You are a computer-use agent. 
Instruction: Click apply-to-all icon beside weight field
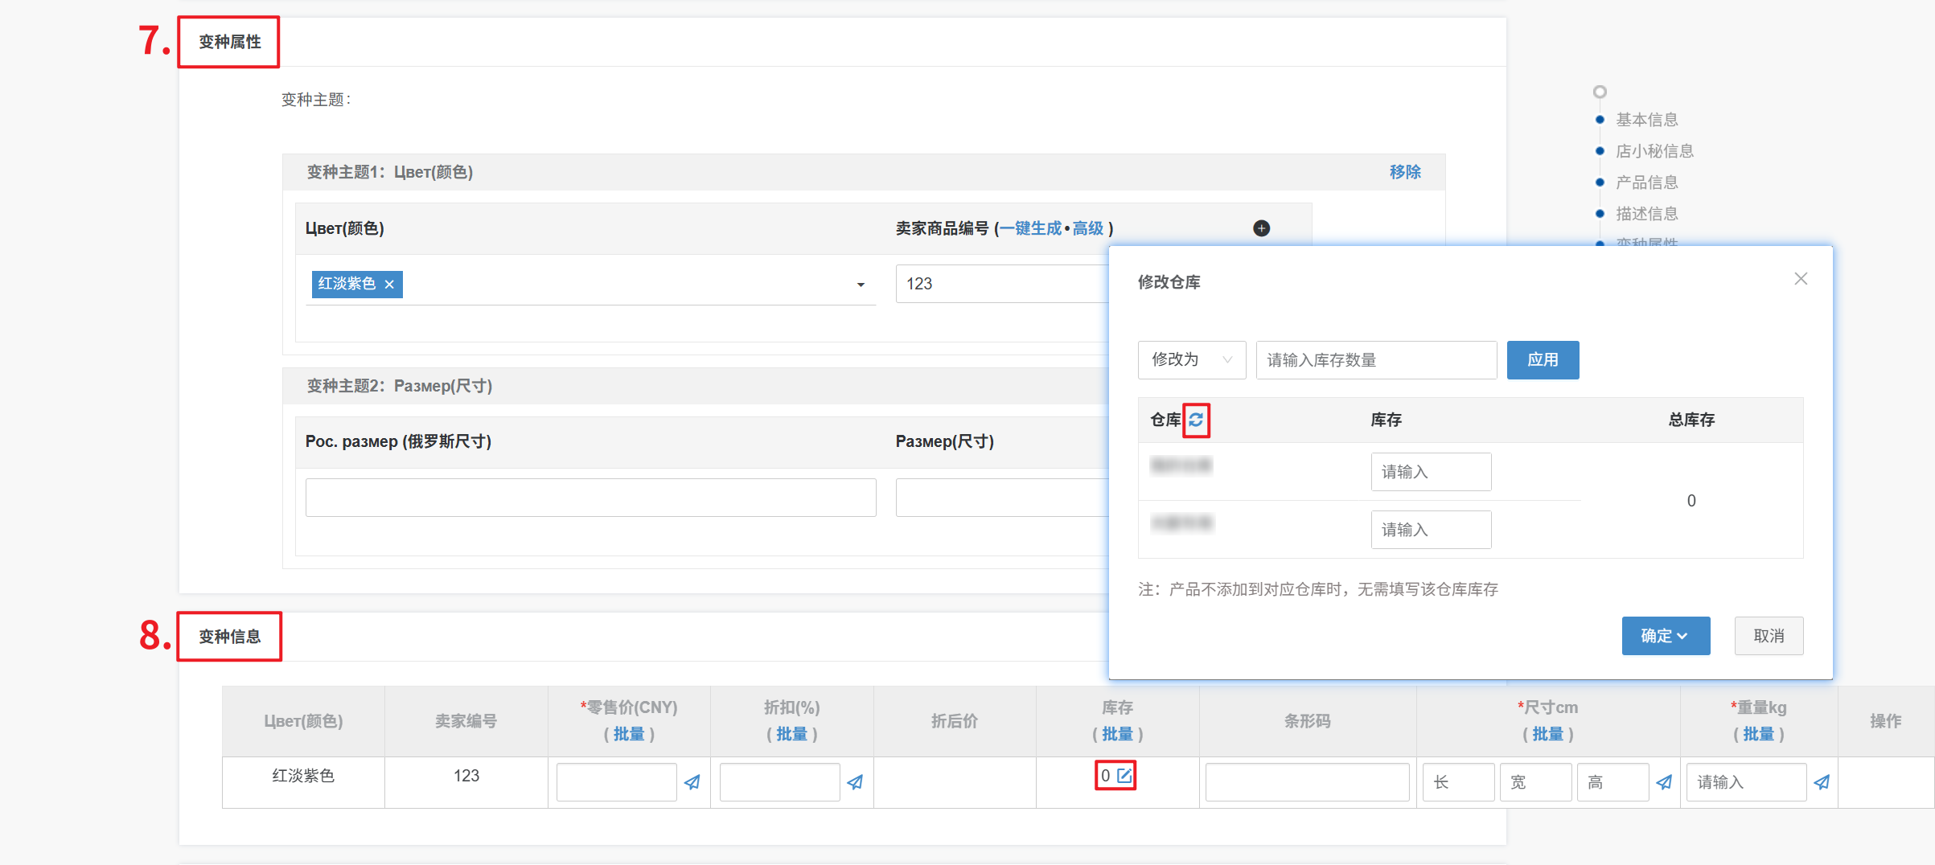coord(1822,782)
